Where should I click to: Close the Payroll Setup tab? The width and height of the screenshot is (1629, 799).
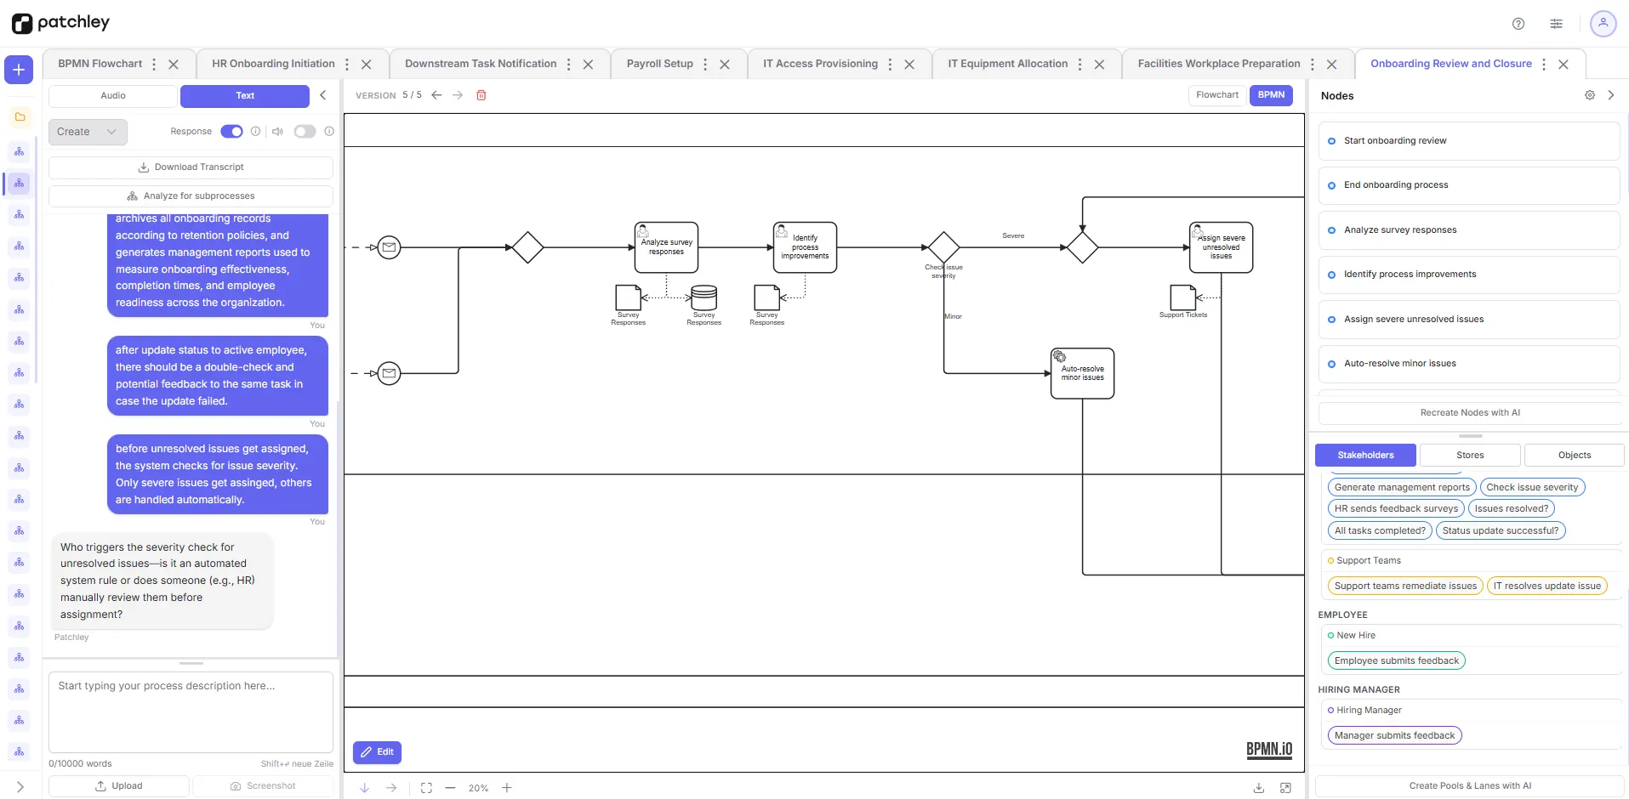[x=725, y=65]
